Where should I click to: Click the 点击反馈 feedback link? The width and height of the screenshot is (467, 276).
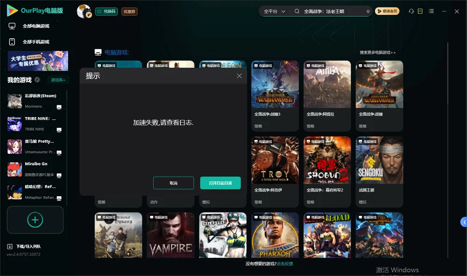click(285, 263)
